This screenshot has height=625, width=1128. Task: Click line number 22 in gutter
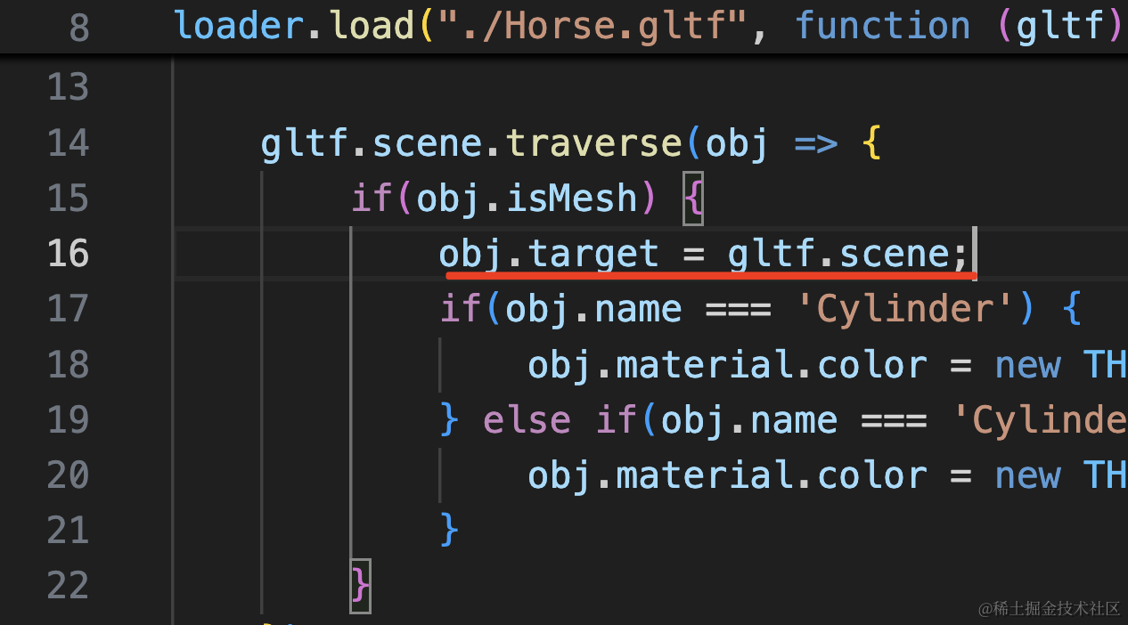click(68, 585)
